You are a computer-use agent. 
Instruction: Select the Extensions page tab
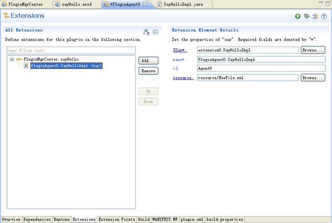click(84, 219)
